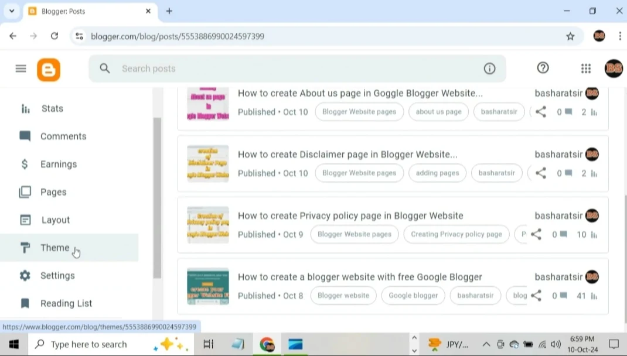Open post How to create Disclaimer page
This screenshot has height=356, width=627.
347,155
